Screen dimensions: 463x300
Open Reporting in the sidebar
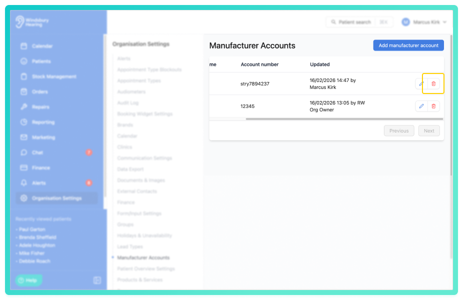point(57,122)
